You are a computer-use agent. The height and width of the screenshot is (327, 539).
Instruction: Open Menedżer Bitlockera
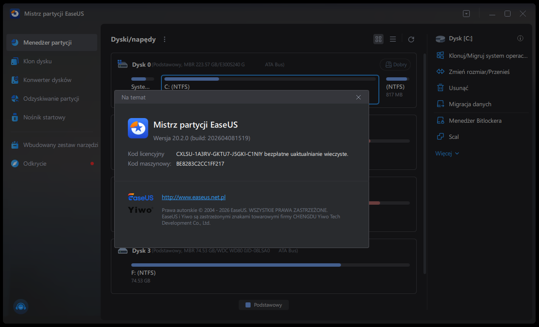[475, 121]
